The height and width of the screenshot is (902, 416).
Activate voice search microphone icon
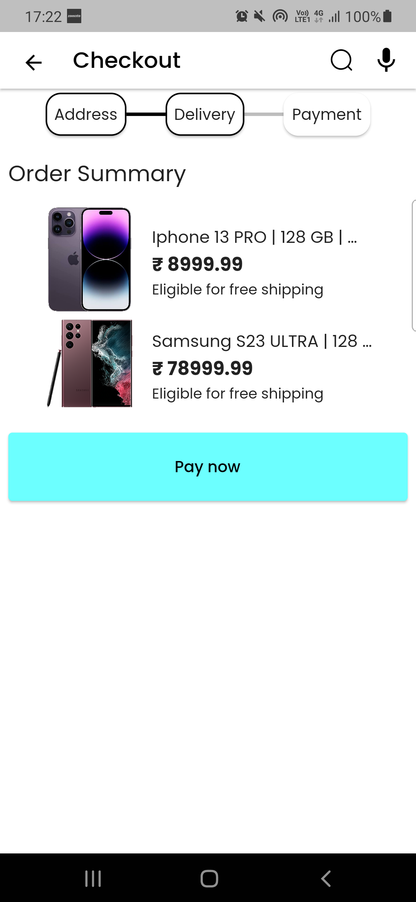386,60
